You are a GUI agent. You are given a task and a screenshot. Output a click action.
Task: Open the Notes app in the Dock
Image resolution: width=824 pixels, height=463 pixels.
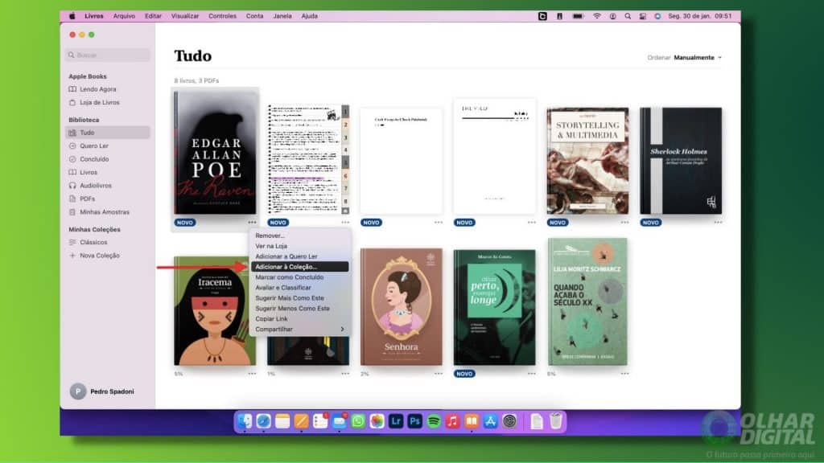point(282,421)
